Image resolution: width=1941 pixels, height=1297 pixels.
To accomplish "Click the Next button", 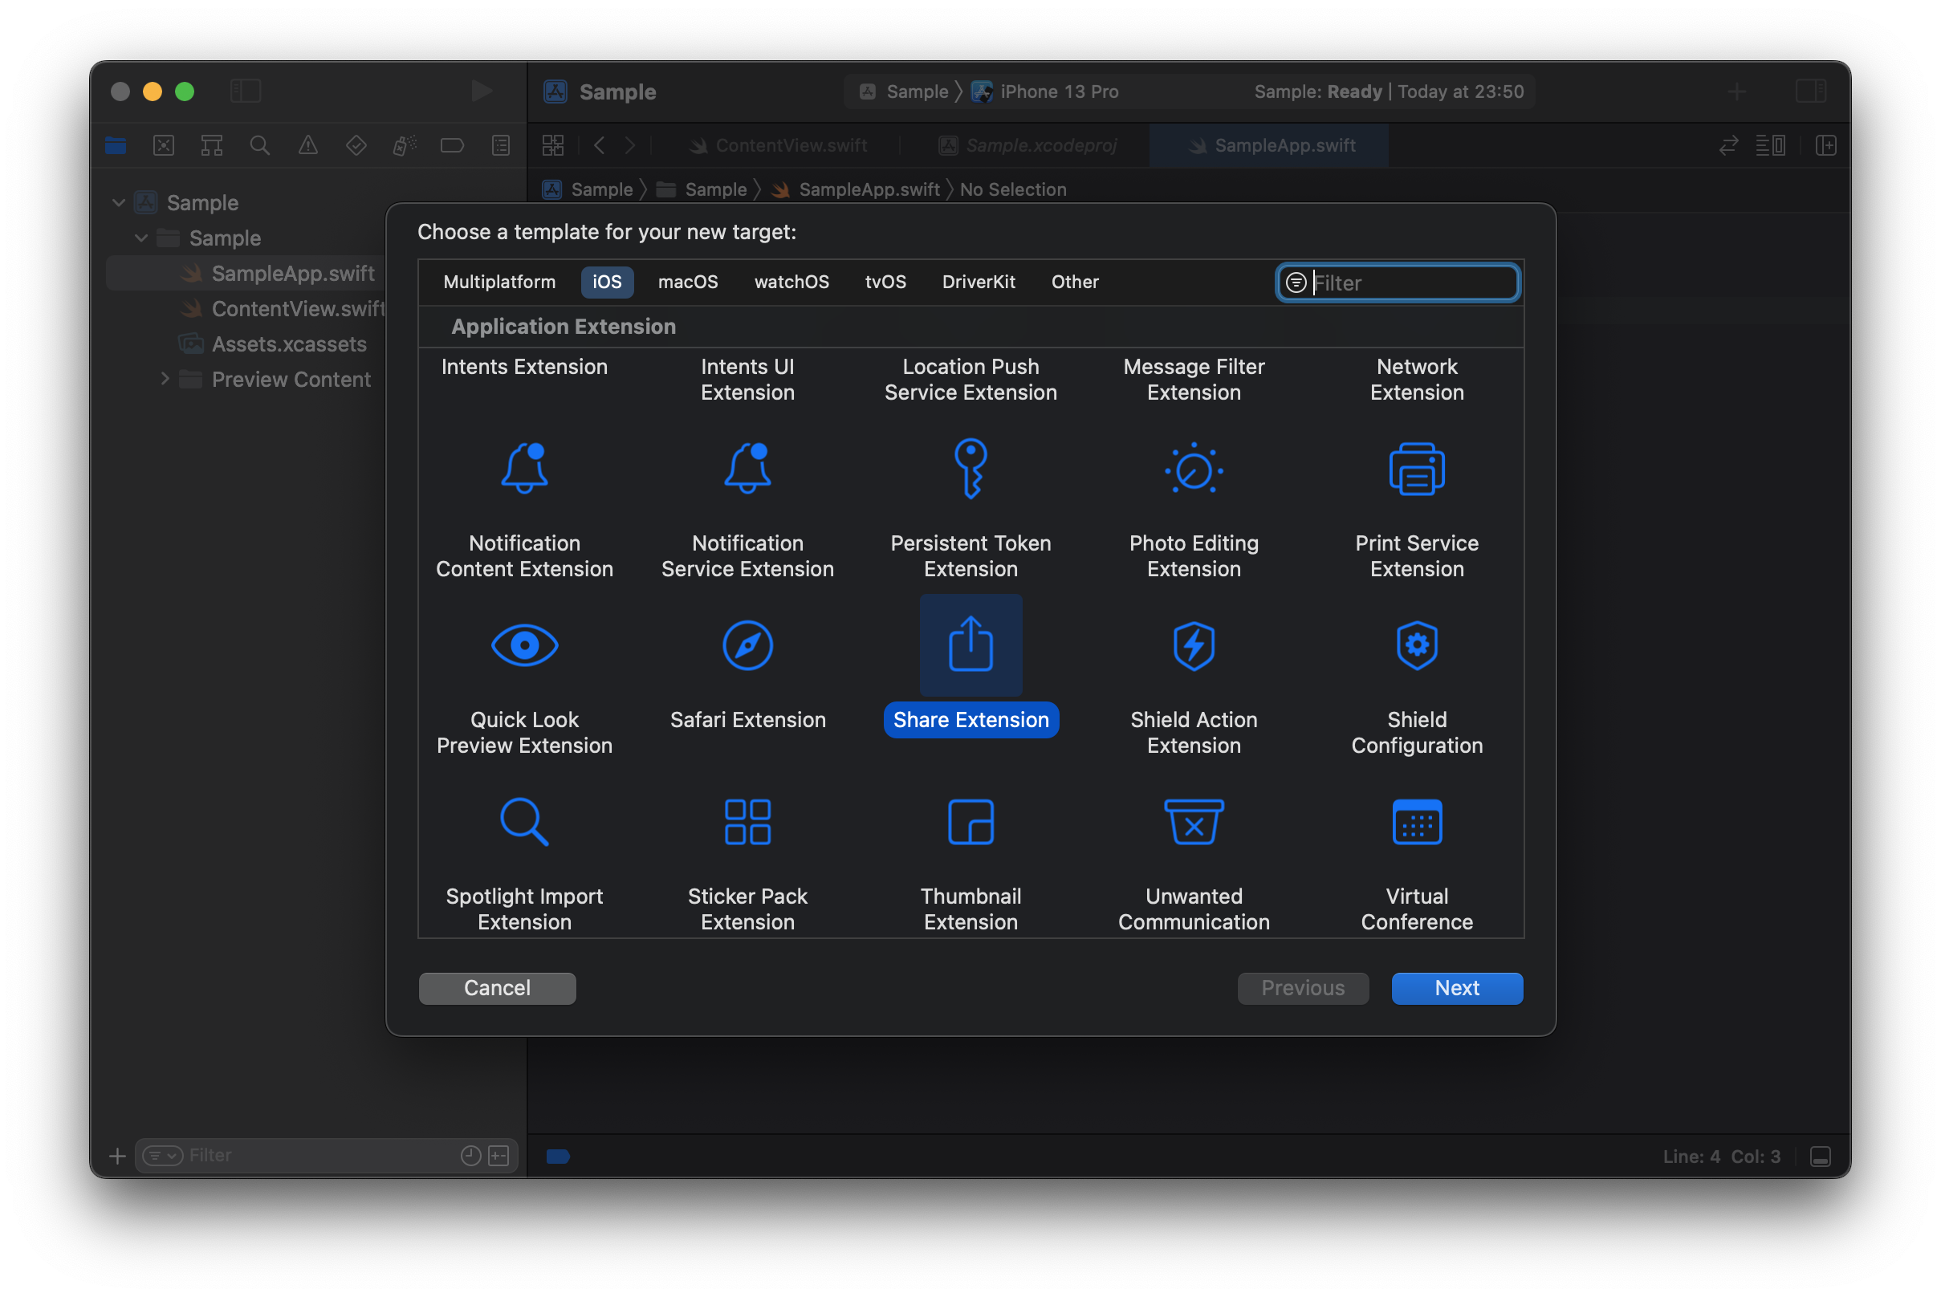I will tap(1456, 988).
